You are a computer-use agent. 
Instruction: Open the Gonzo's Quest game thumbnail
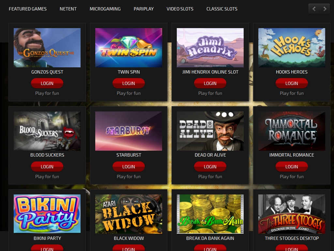click(x=47, y=48)
